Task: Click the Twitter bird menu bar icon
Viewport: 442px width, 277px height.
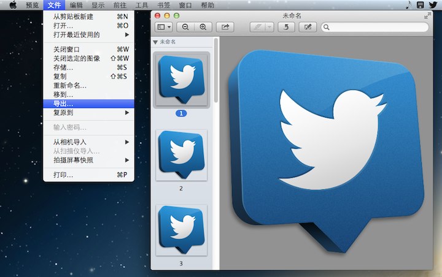Action: pos(433,5)
